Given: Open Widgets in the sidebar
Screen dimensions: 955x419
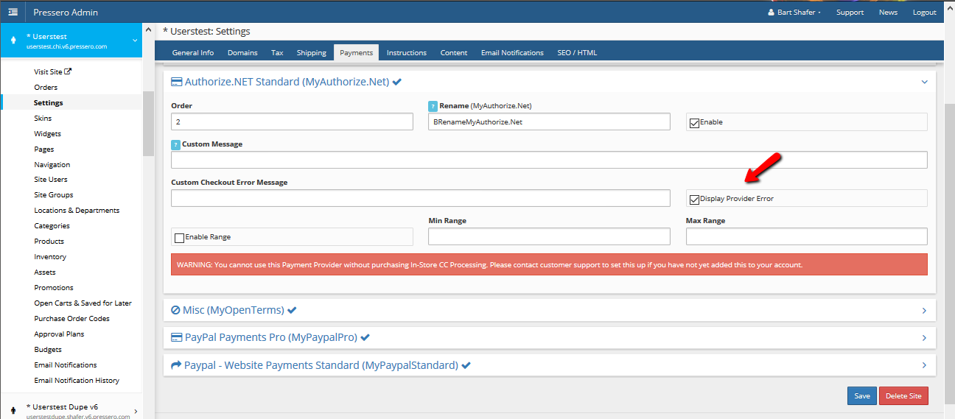Looking at the screenshot, I should point(47,133).
